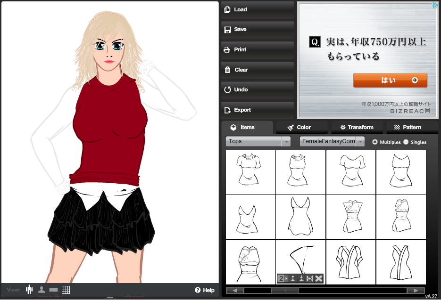Viewport: 441px width, 300px height.
Task: Switch to the head-and-shoulders bust view icon
Action: (42, 290)
